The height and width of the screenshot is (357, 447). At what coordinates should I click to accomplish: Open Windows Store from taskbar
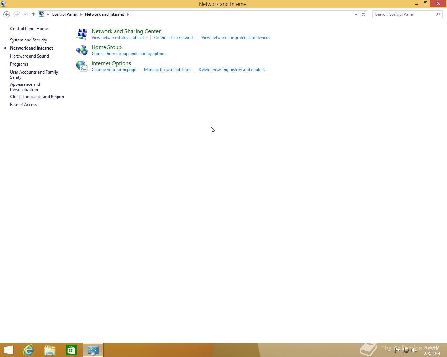[72, 350]
